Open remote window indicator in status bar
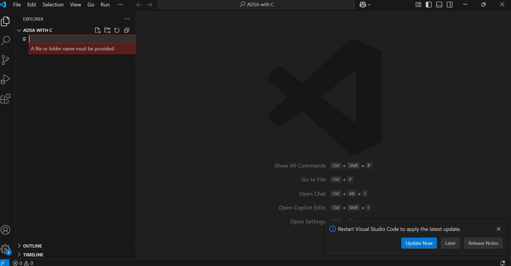The width and height of the screenshot is (511, 266). tap(5, 263)
